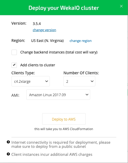128x163 pixels.
Task: Follow the 'change region' link
Action: (80, 41)
